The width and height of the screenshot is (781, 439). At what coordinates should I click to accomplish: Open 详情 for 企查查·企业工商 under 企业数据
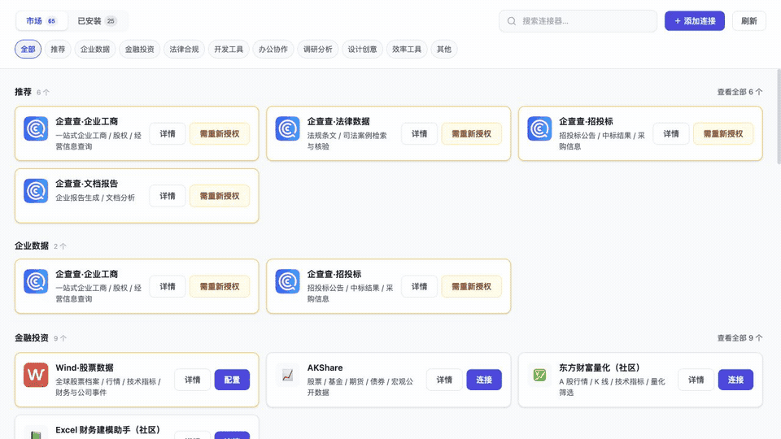[168, 287]
